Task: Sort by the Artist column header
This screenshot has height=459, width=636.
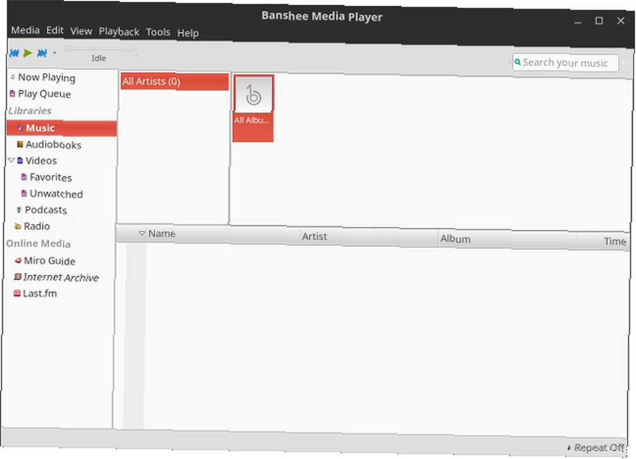Action: tap(314, 236)
